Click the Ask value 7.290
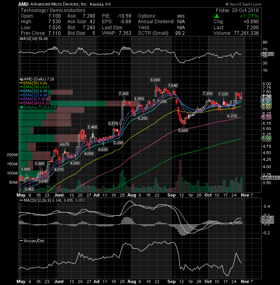Image resolution: width=280 pixels, height=285 pixels. tap(89, 16)
